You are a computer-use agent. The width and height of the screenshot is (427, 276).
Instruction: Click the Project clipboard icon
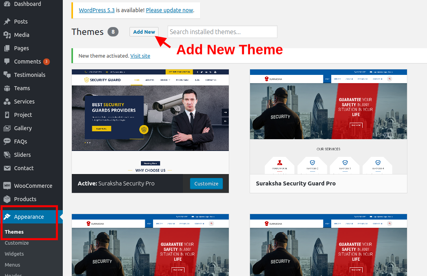pyautogui.click(x=7, y=115)
